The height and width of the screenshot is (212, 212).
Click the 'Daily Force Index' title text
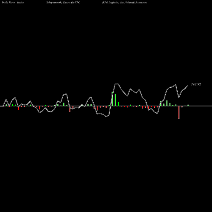tap(13, 3)
